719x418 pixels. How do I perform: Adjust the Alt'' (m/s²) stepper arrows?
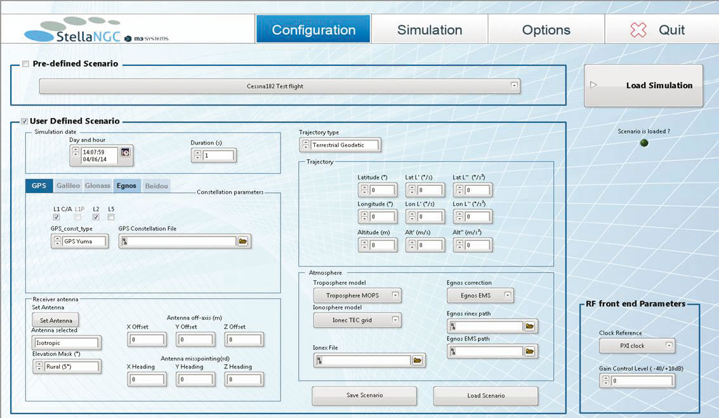click(460, 245)
